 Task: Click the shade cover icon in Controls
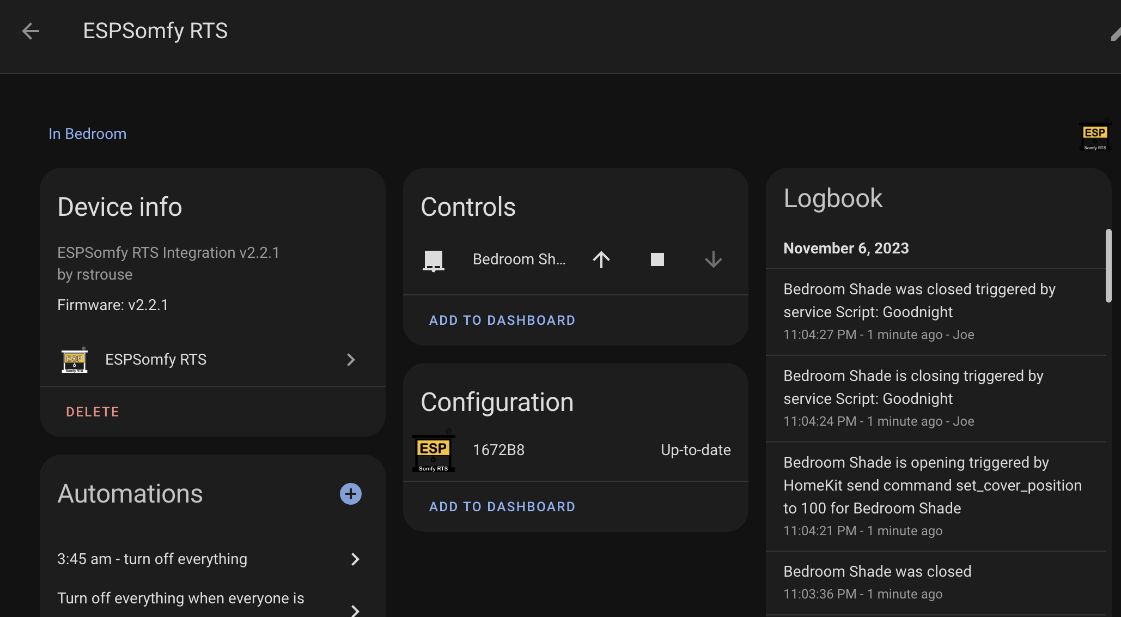(x=433, y=259)
